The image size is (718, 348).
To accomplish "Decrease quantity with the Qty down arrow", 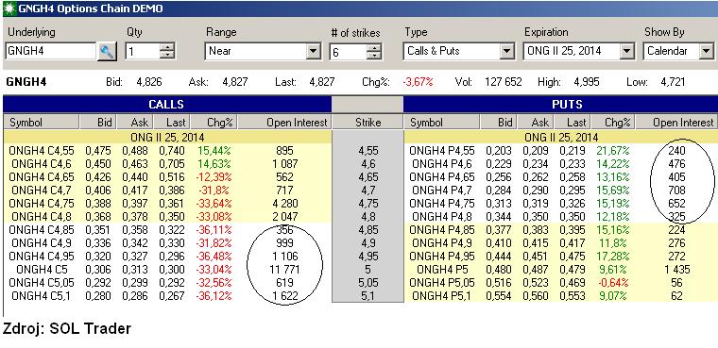I will [x=167, y=56].
